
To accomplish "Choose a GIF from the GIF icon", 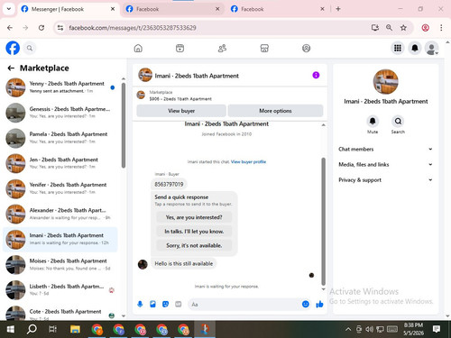I will click(x=179, y=305).
